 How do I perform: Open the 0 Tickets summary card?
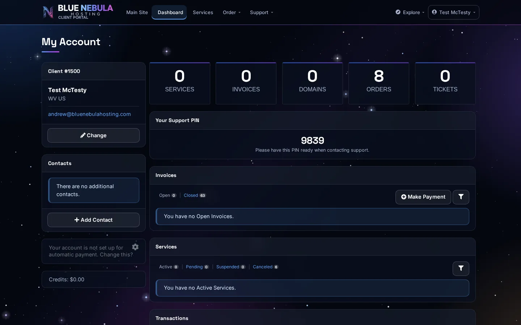(x=445, y=83)
